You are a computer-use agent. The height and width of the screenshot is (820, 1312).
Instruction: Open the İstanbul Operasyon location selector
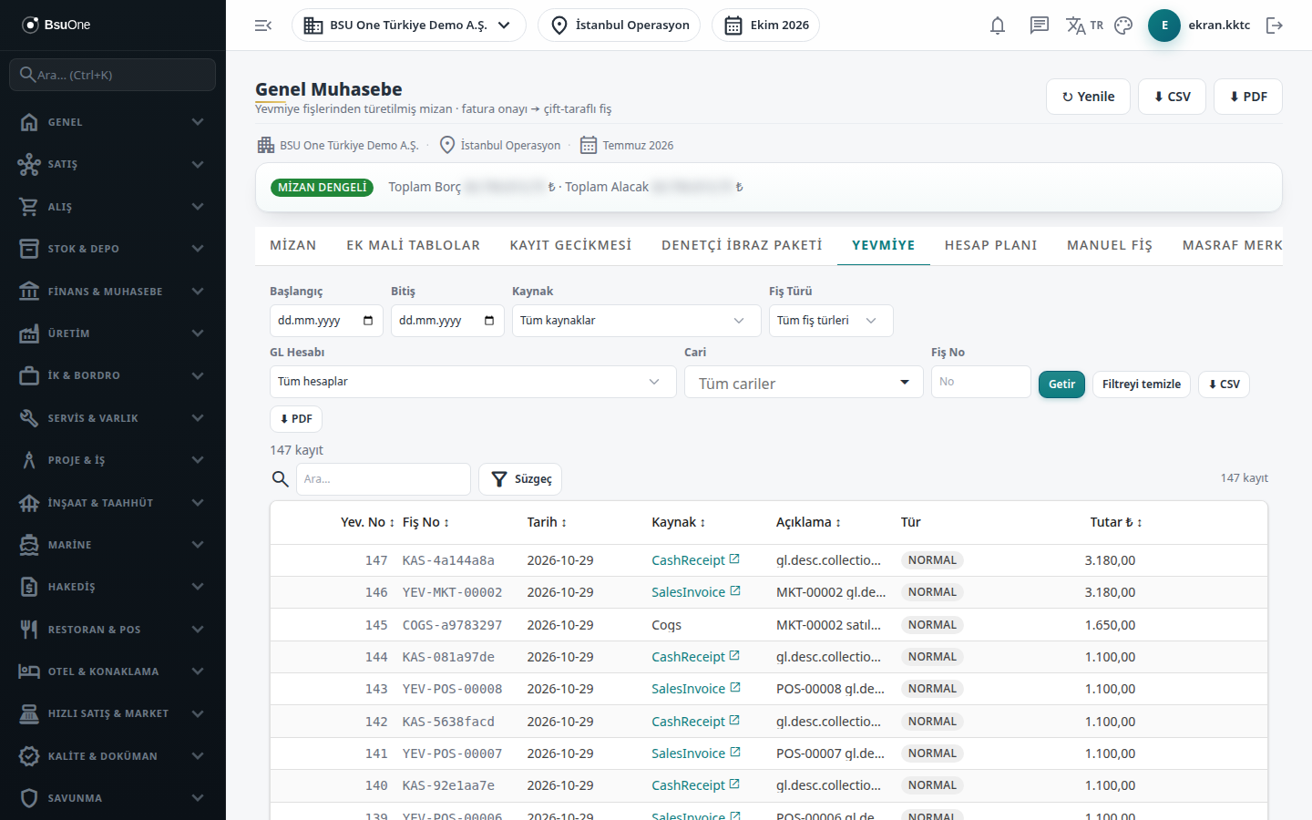coord(620,26)
